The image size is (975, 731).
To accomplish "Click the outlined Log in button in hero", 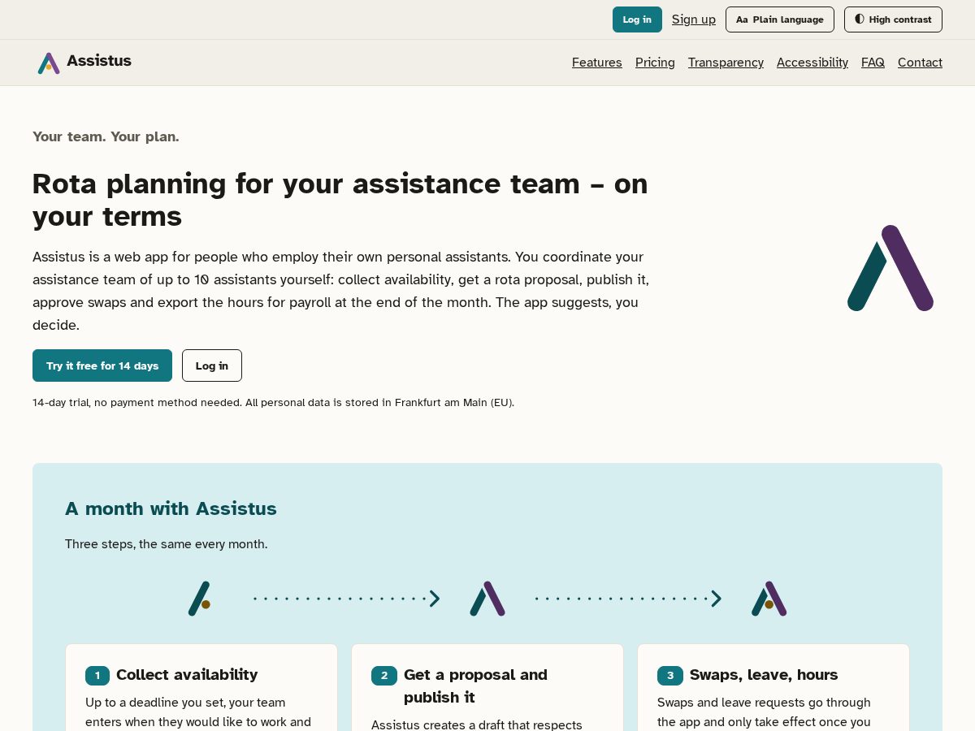I will pyautogui.click(x=212, y=365).
